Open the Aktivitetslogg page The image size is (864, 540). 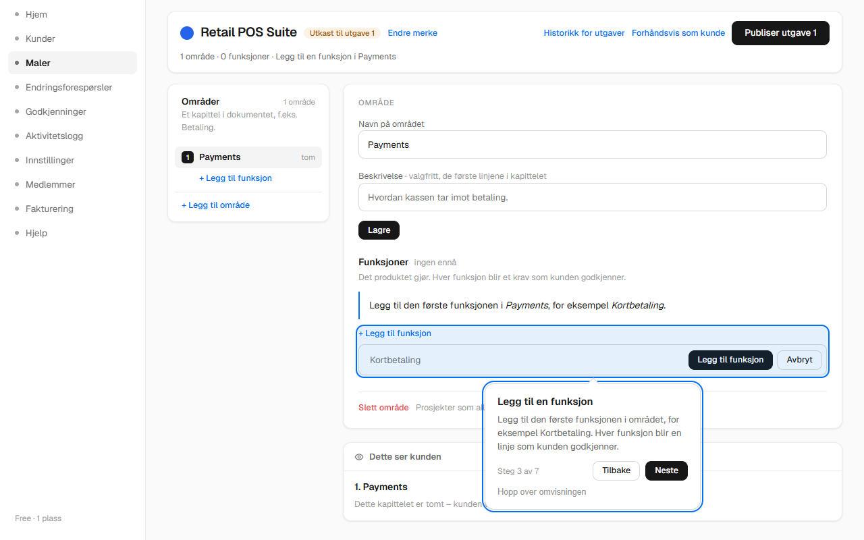click(73, 136)
